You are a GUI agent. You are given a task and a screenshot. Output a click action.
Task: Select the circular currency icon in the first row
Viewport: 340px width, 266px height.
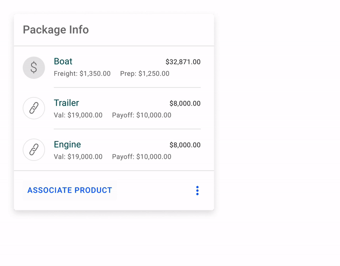[x=34, y=68]
